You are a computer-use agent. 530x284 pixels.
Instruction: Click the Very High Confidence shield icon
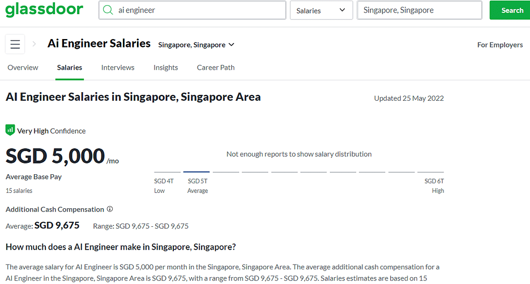10,130
